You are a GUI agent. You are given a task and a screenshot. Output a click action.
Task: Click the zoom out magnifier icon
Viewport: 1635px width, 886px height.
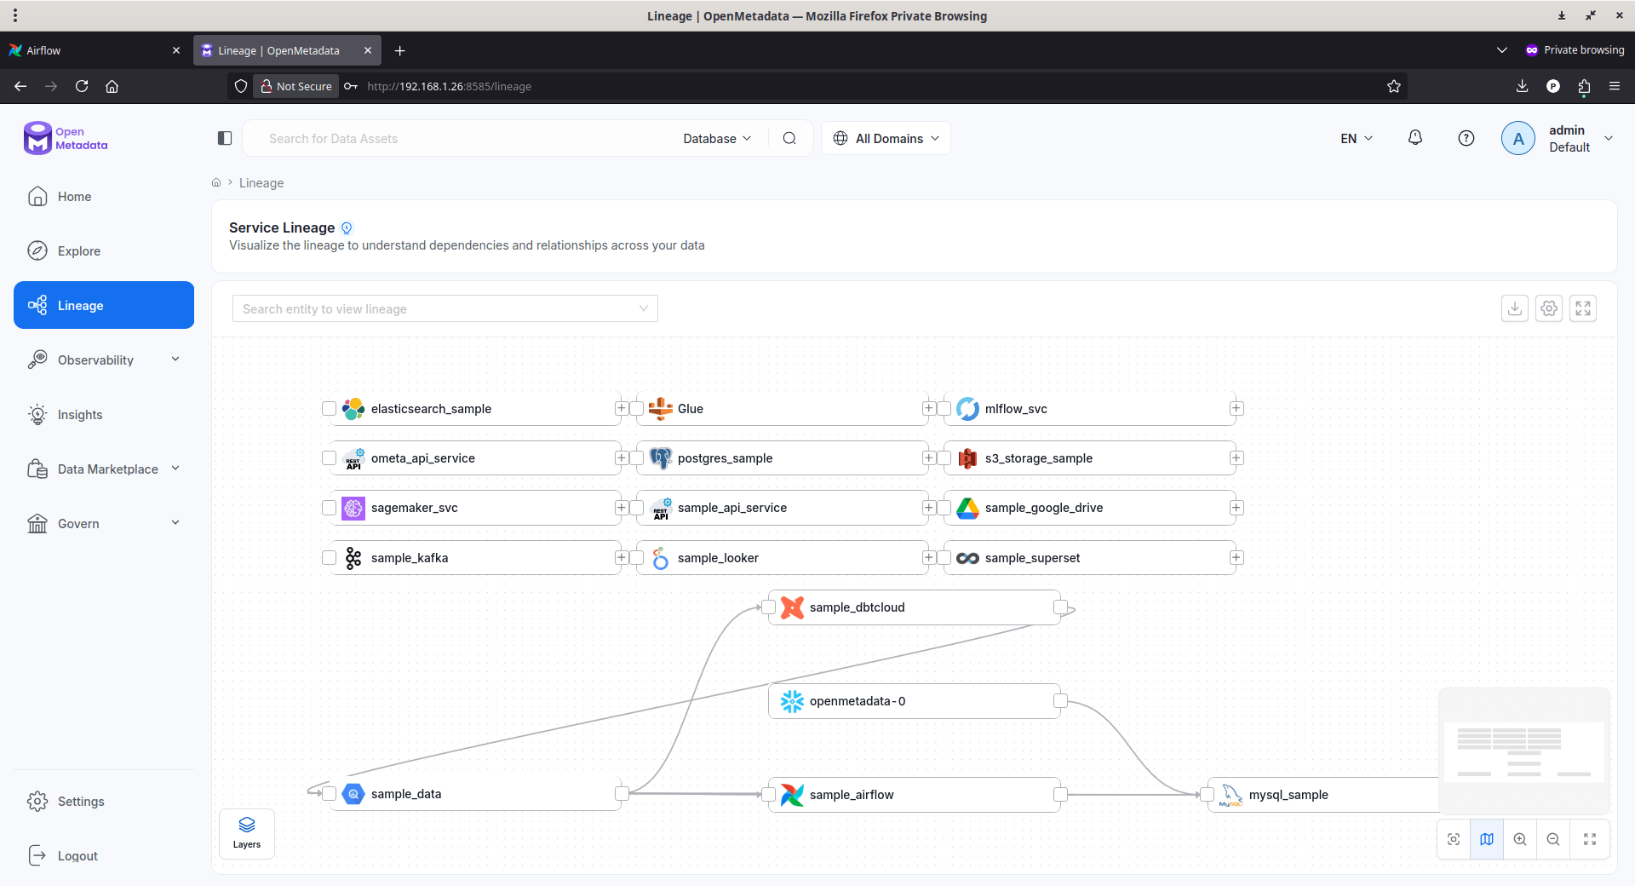coord(1553,839)
